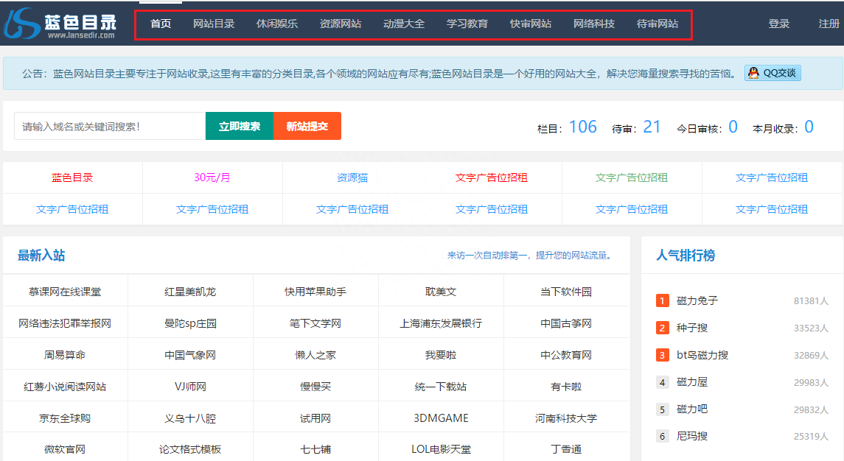844x461 pixels.
Task: Open the 快审网站 navigation item
Action: (x=530, y=24)
